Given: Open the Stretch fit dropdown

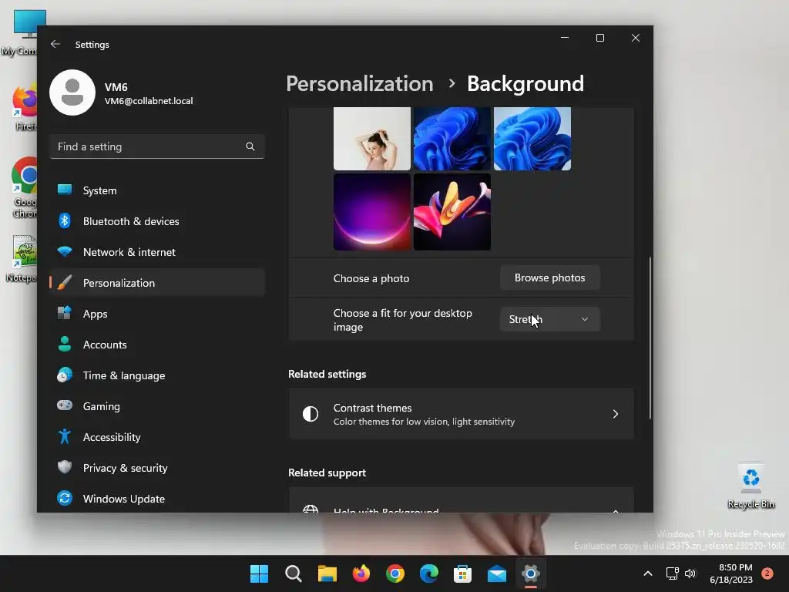Looking at the screenshot, I should (550, 319).
